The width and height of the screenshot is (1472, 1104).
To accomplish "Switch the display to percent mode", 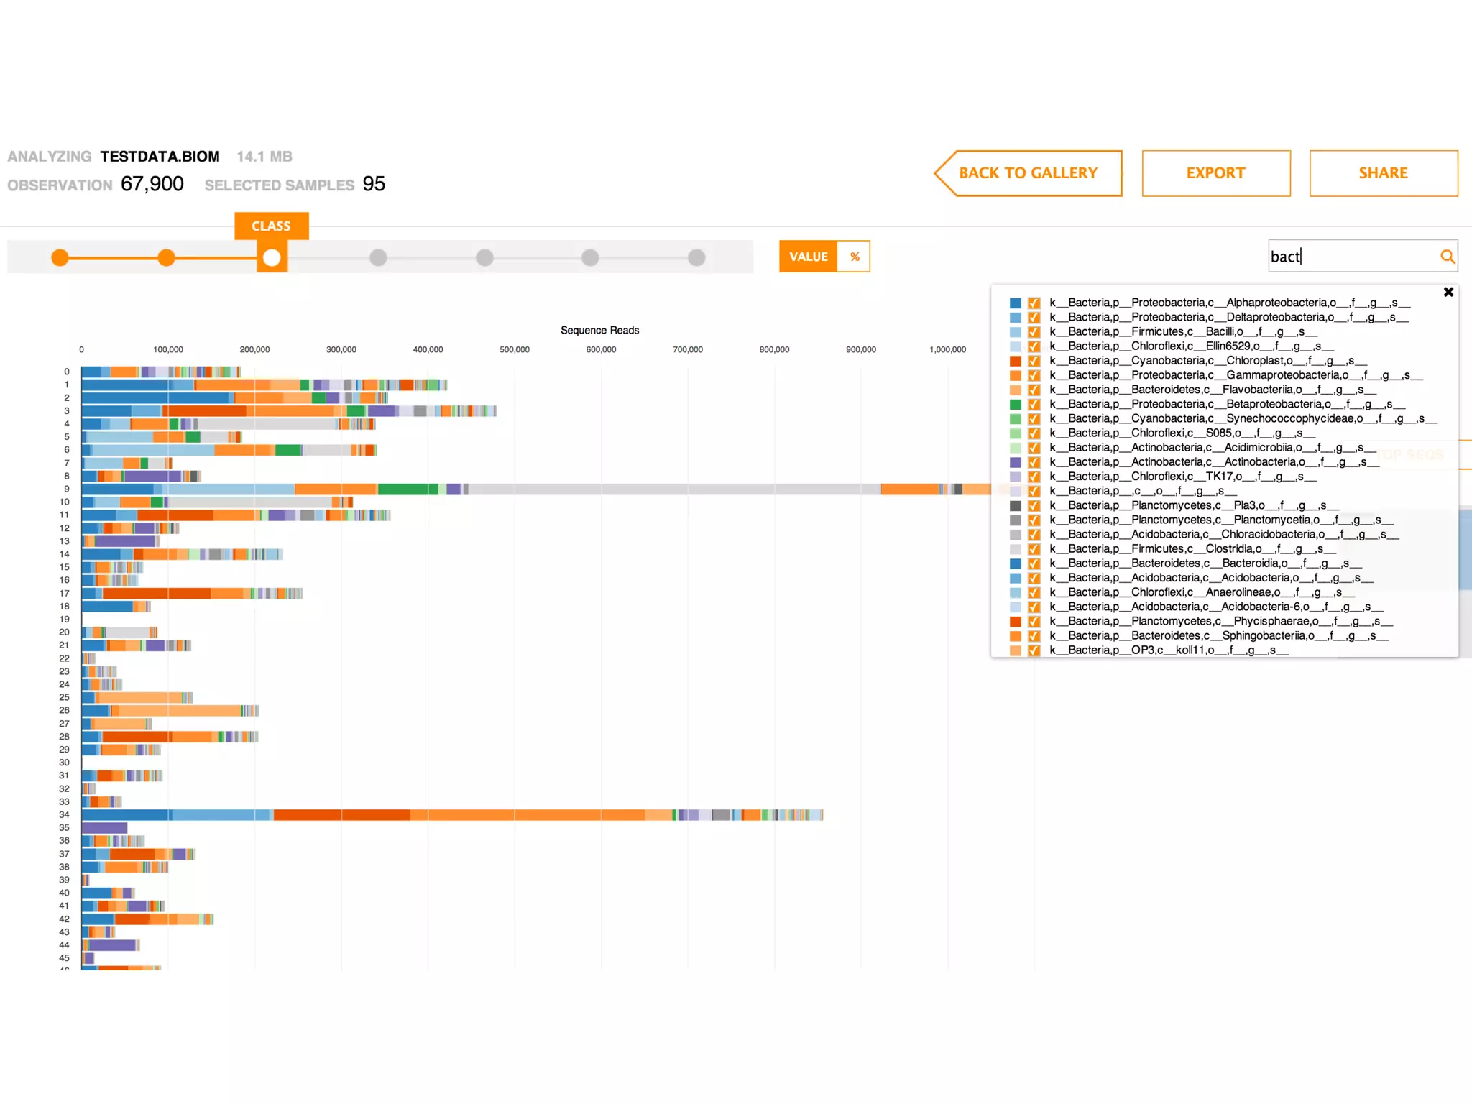I will tap(854, 257).
